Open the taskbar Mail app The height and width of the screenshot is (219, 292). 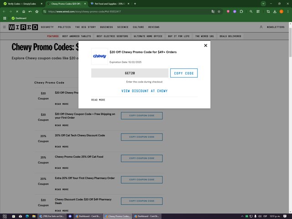tap(20, 216)
